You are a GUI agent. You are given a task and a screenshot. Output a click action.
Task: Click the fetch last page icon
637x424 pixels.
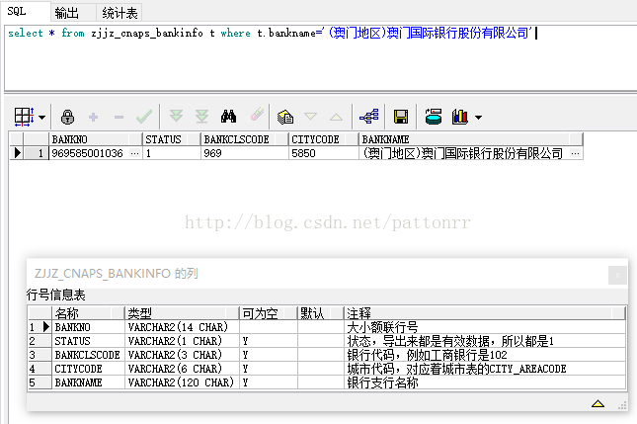click(201, 117)
